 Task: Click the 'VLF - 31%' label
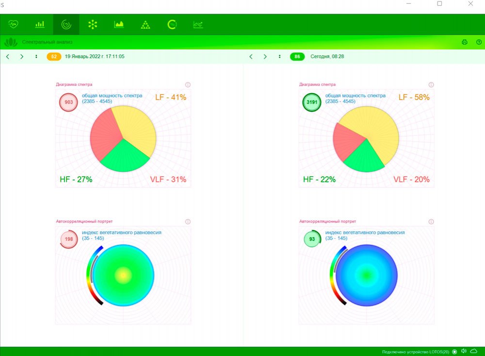tap(168, 179)
